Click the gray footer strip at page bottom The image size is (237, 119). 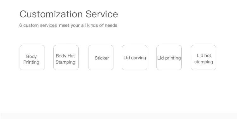(x=118, y=116)
